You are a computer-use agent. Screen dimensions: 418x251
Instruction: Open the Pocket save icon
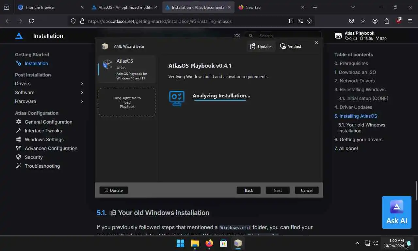pyautogui.click(x=351, y=21)
